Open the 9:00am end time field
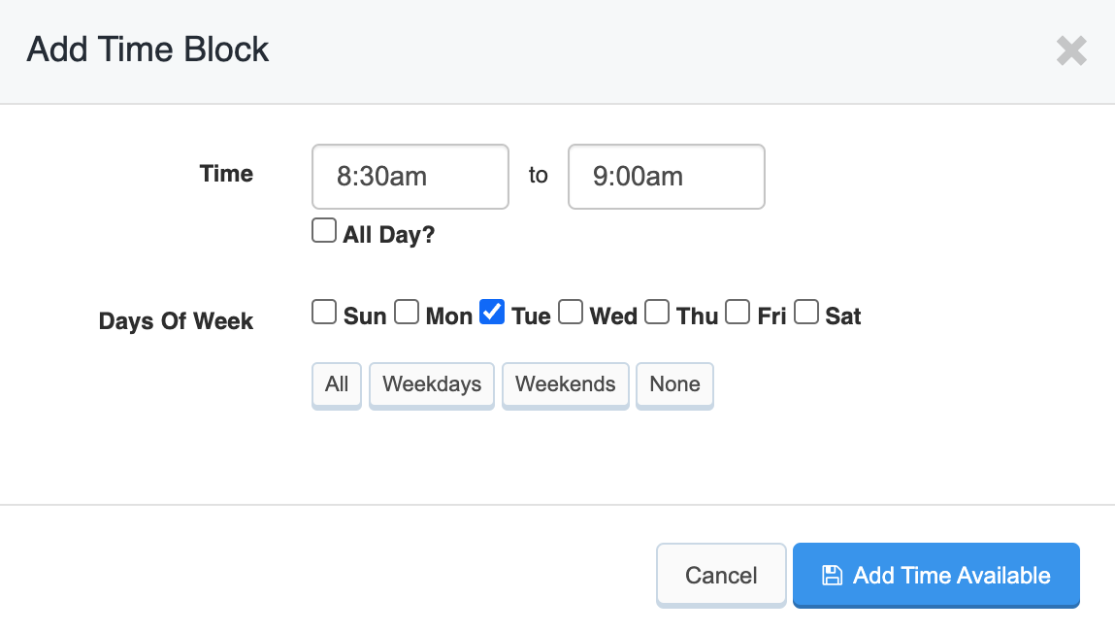The height and width of the screenshot is (632, 1115). (667, 177)
